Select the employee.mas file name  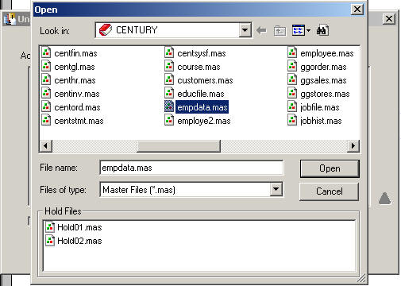tap(327, 53)
